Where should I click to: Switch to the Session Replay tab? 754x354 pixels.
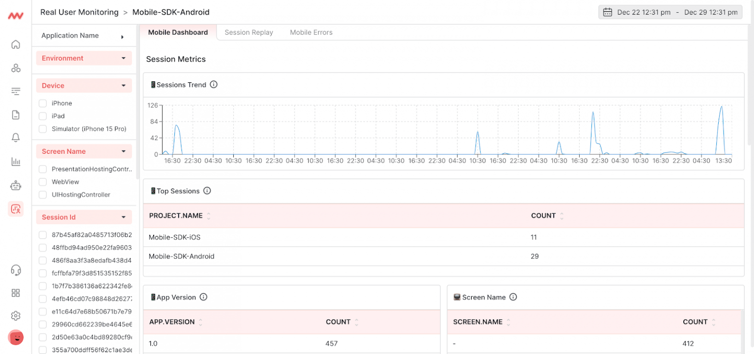point(248,32)
